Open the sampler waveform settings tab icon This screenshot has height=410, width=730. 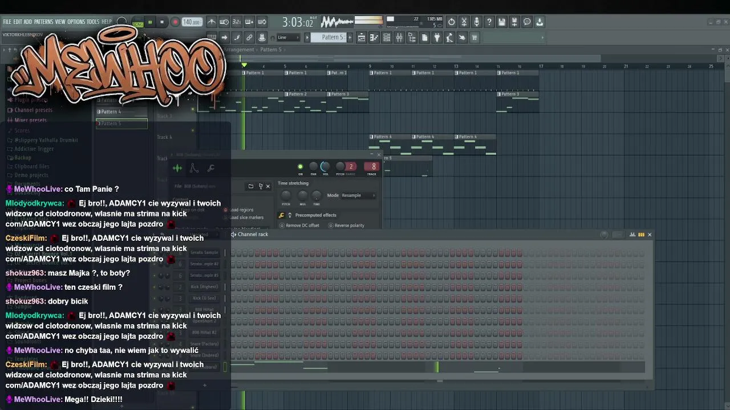[177, 168]
